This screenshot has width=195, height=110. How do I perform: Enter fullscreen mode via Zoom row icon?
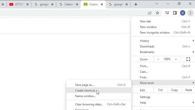tap(188, 59)
